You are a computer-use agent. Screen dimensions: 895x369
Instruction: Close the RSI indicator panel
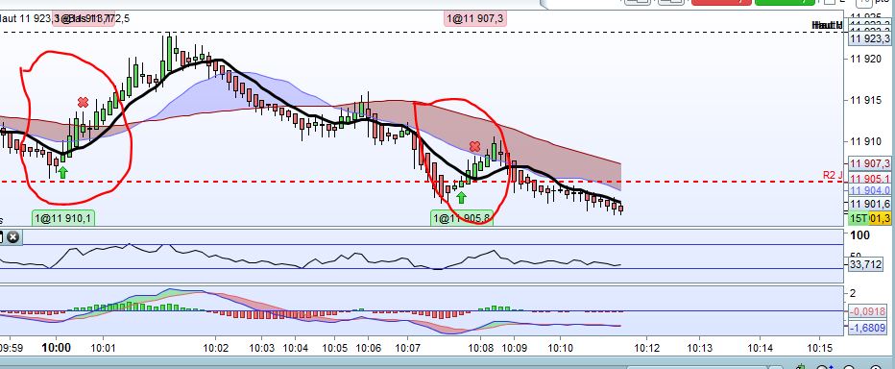coord(13,237)
